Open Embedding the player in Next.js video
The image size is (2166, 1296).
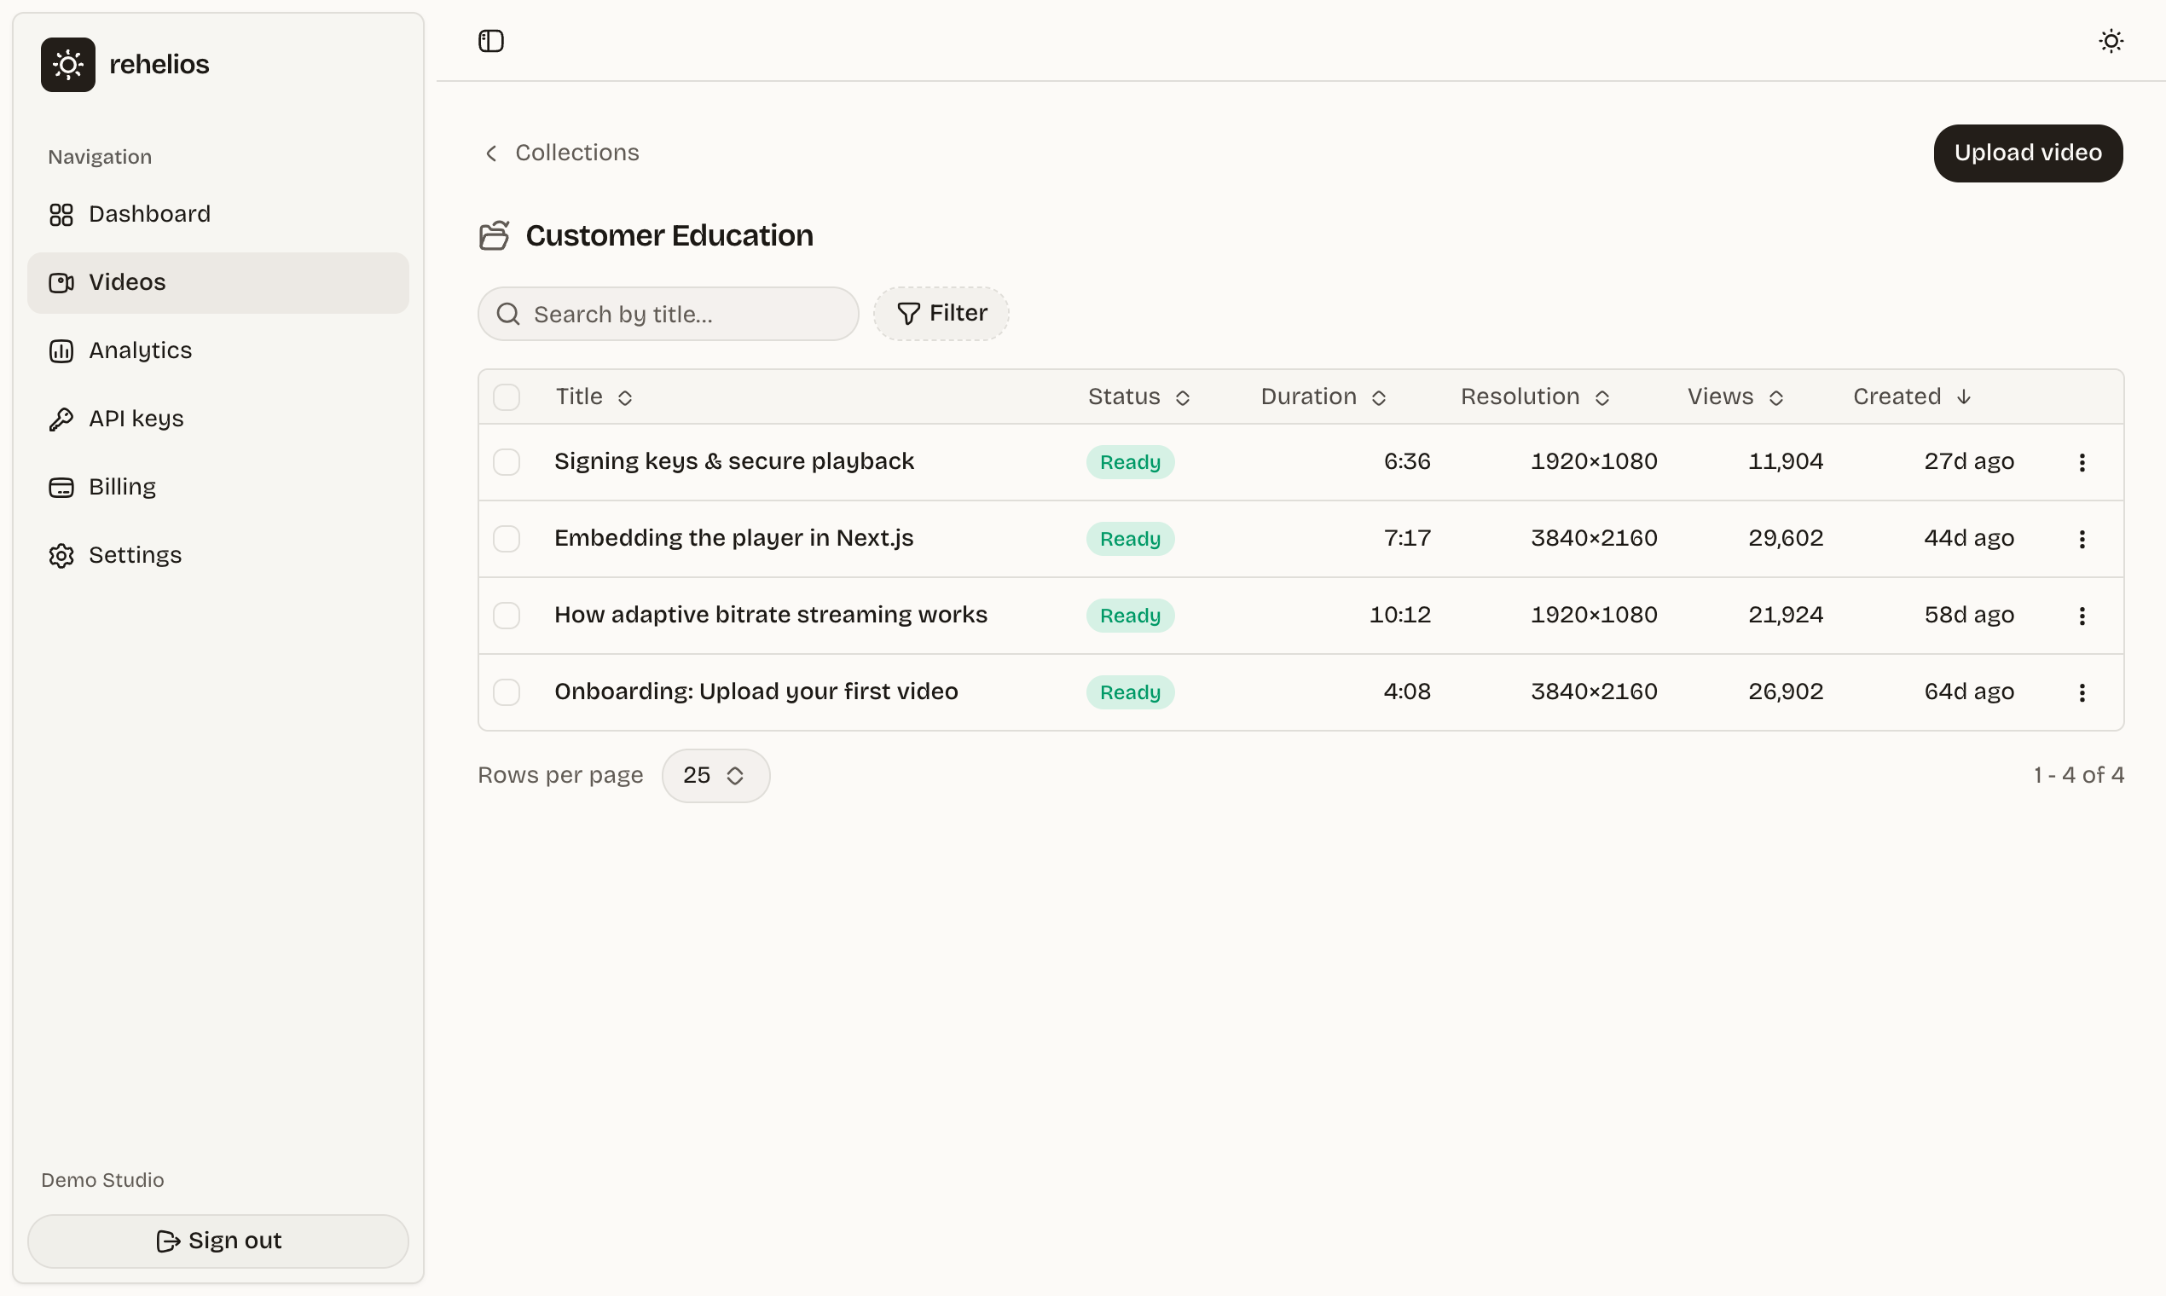(x=733, y=539)
